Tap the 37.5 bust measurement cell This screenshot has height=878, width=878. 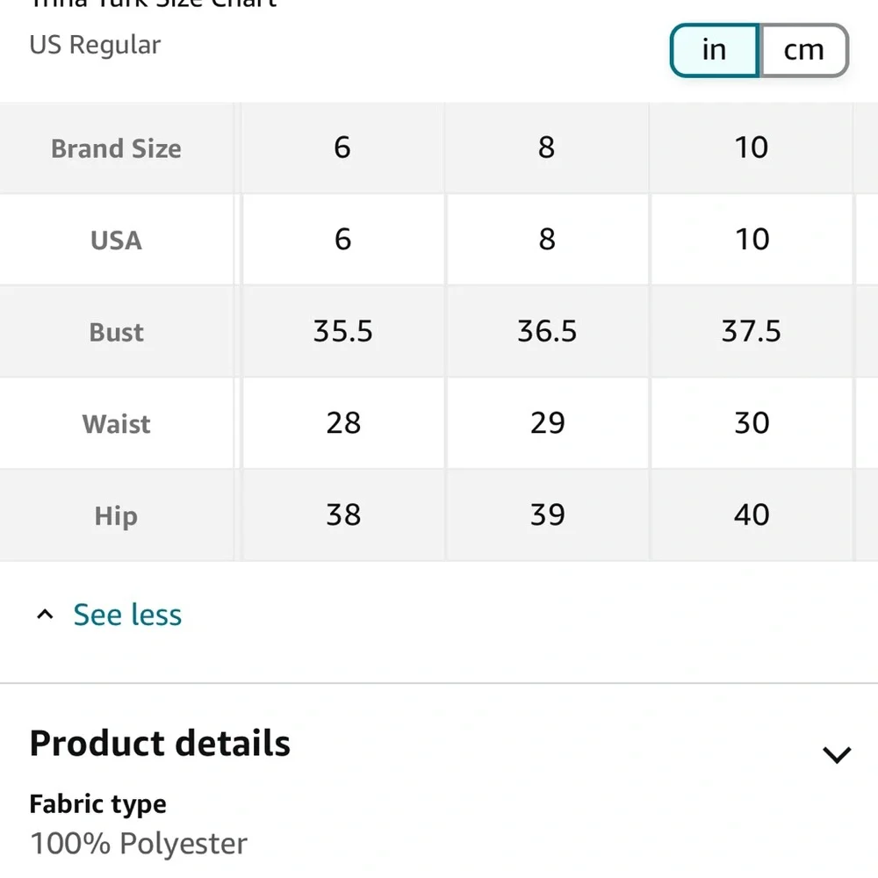click(x=752, y=331)
